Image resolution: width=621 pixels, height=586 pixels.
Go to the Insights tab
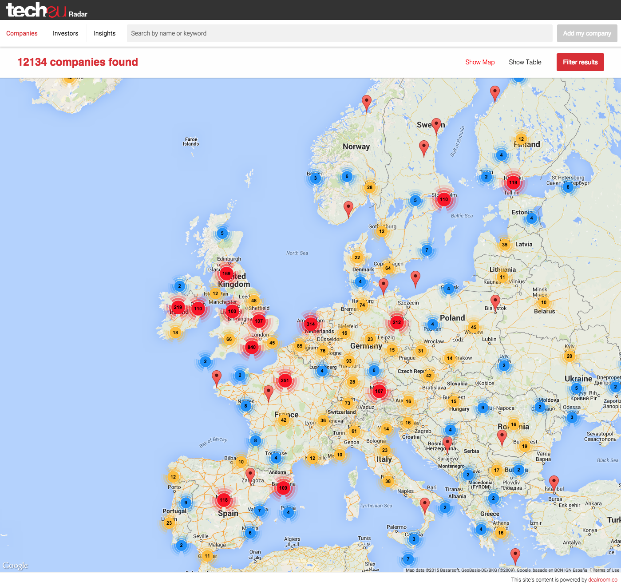104,33
